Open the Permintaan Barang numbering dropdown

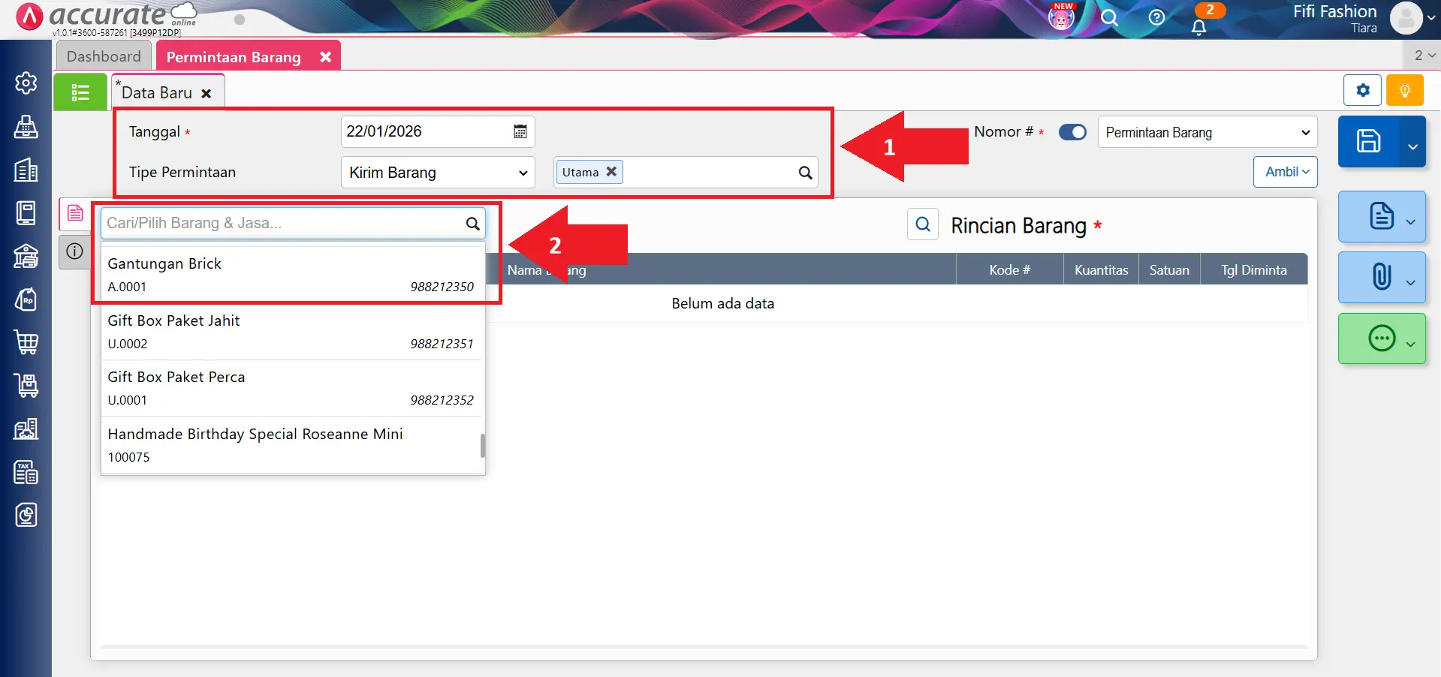1207,133
